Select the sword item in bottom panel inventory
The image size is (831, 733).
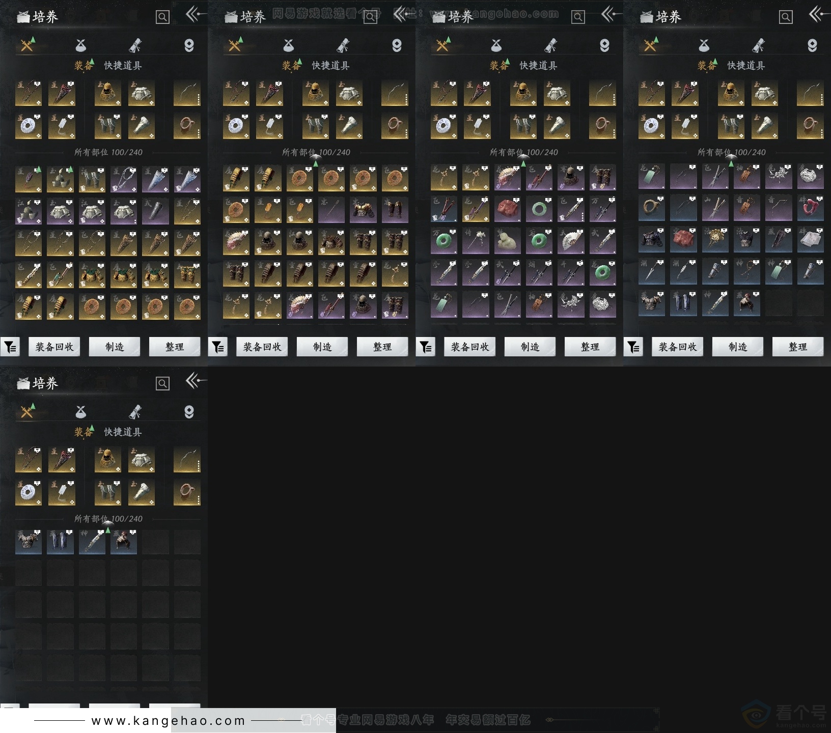point(92,542)
